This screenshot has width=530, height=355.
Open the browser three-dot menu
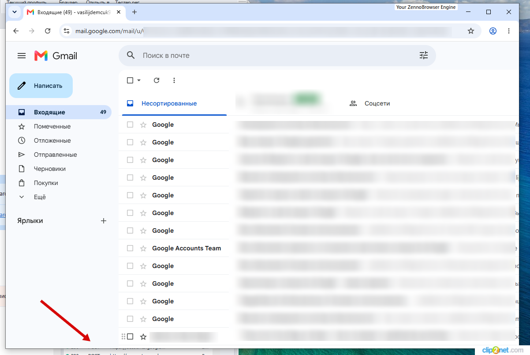click(509, 31)
